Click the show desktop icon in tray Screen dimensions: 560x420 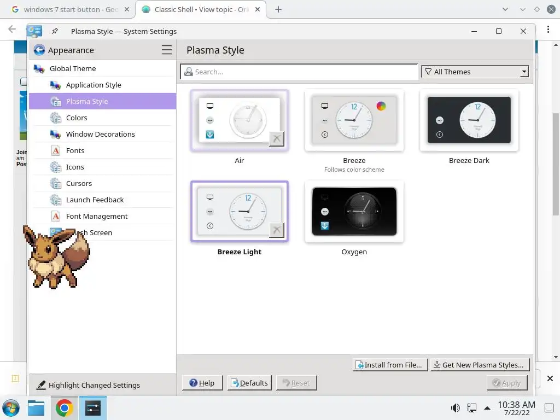pyautogui.click(x=549, y=408)
